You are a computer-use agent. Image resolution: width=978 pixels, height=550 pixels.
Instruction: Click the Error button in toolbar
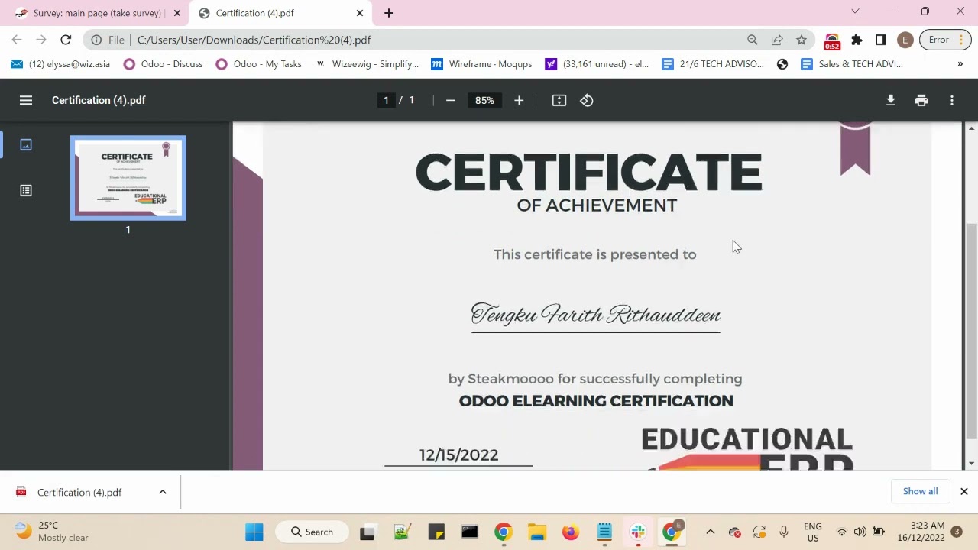point(944,40)
